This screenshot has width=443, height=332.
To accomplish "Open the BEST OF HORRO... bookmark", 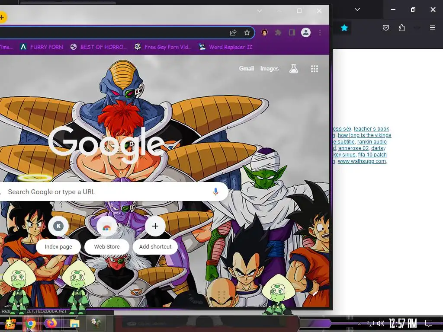I will 98,47.
